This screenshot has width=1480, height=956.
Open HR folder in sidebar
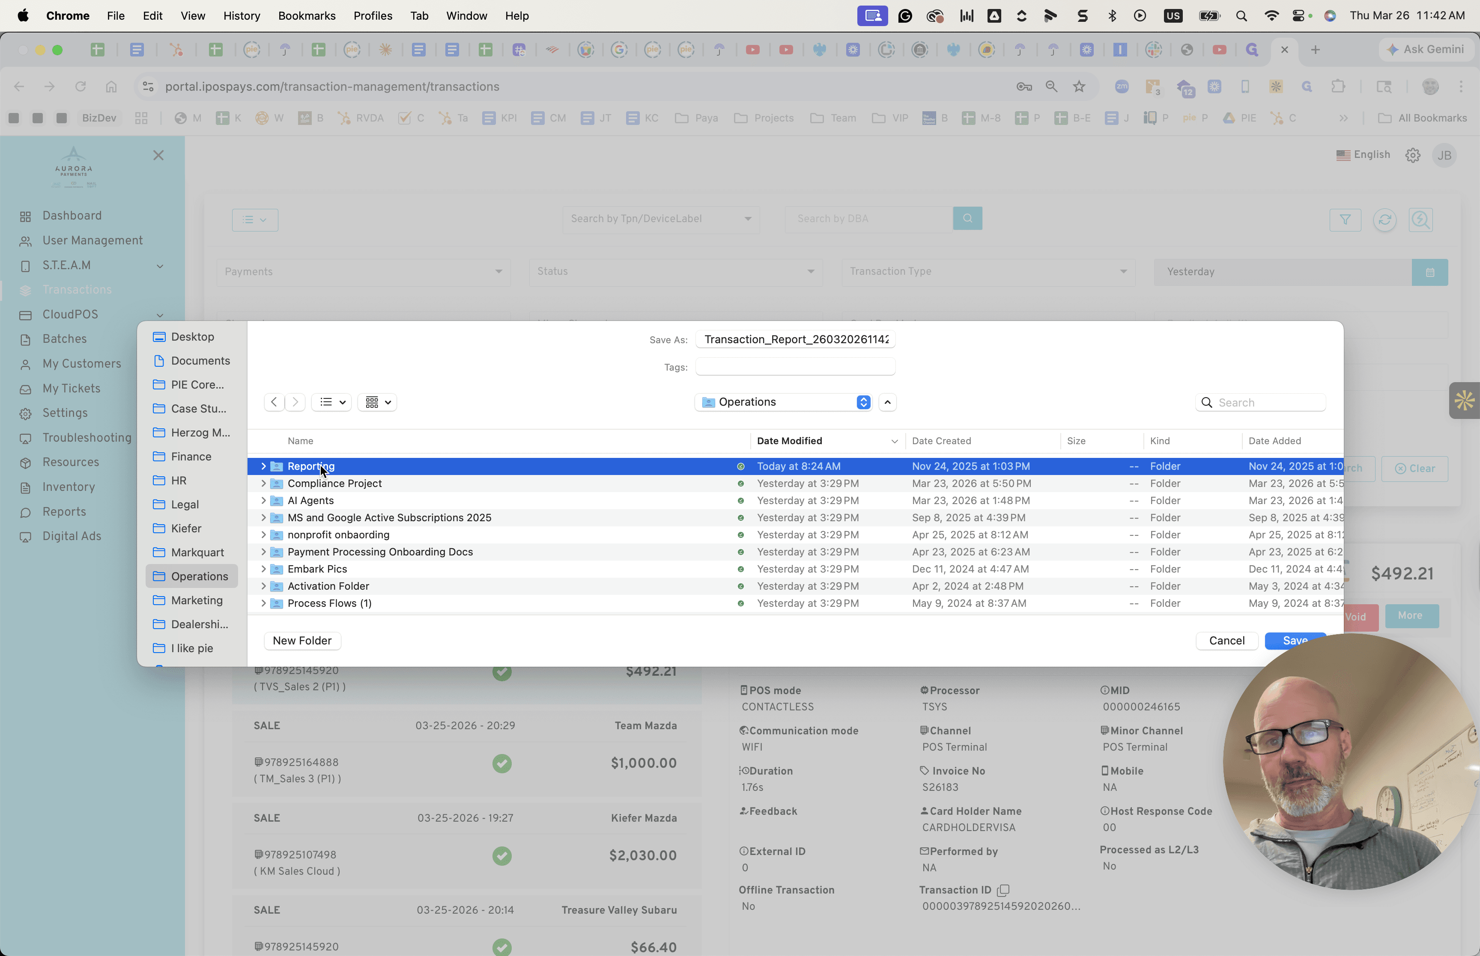[192, 481]
